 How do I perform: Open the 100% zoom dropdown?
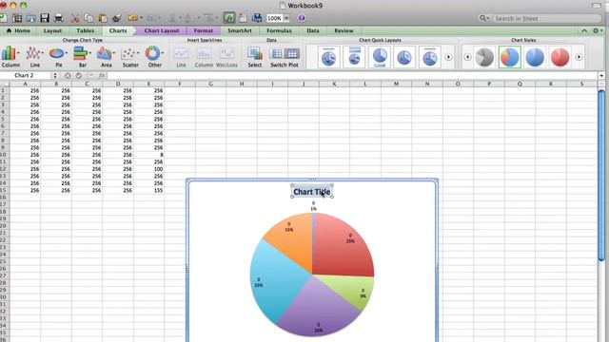coord(286,18)
